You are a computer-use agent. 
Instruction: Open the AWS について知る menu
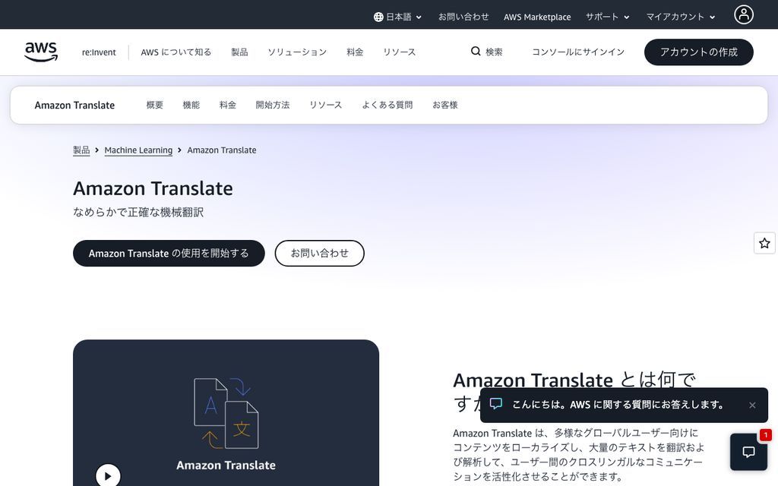tap(176, 52)
